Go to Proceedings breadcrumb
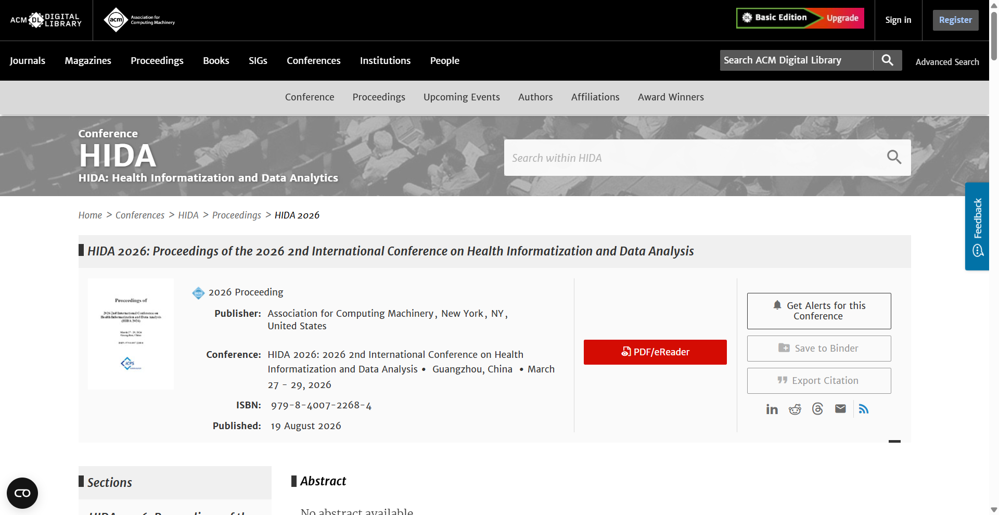The image size is (999, 515). click(237, 215)
